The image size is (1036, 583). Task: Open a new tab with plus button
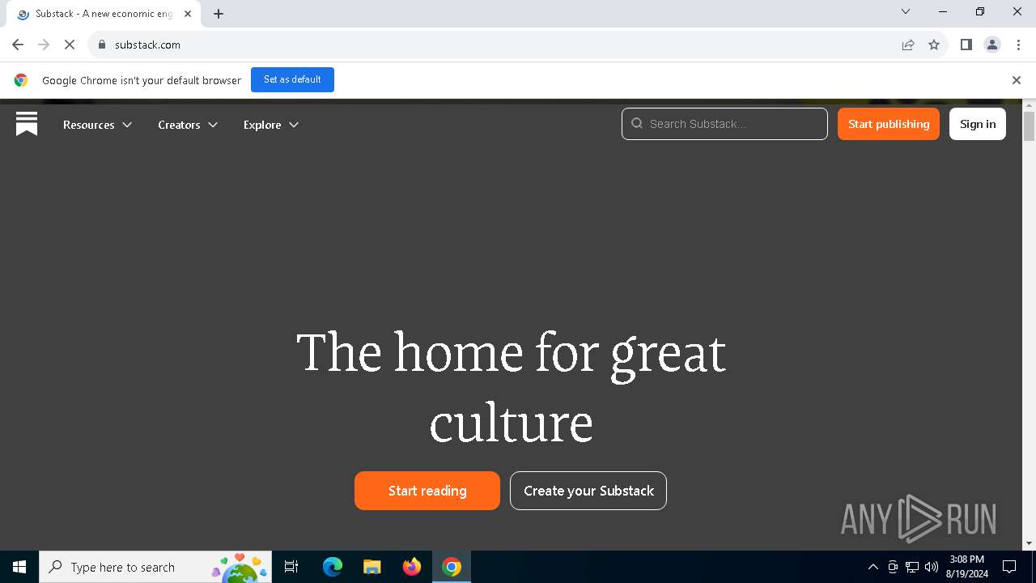pyautogui.click(x=219, y=14)
